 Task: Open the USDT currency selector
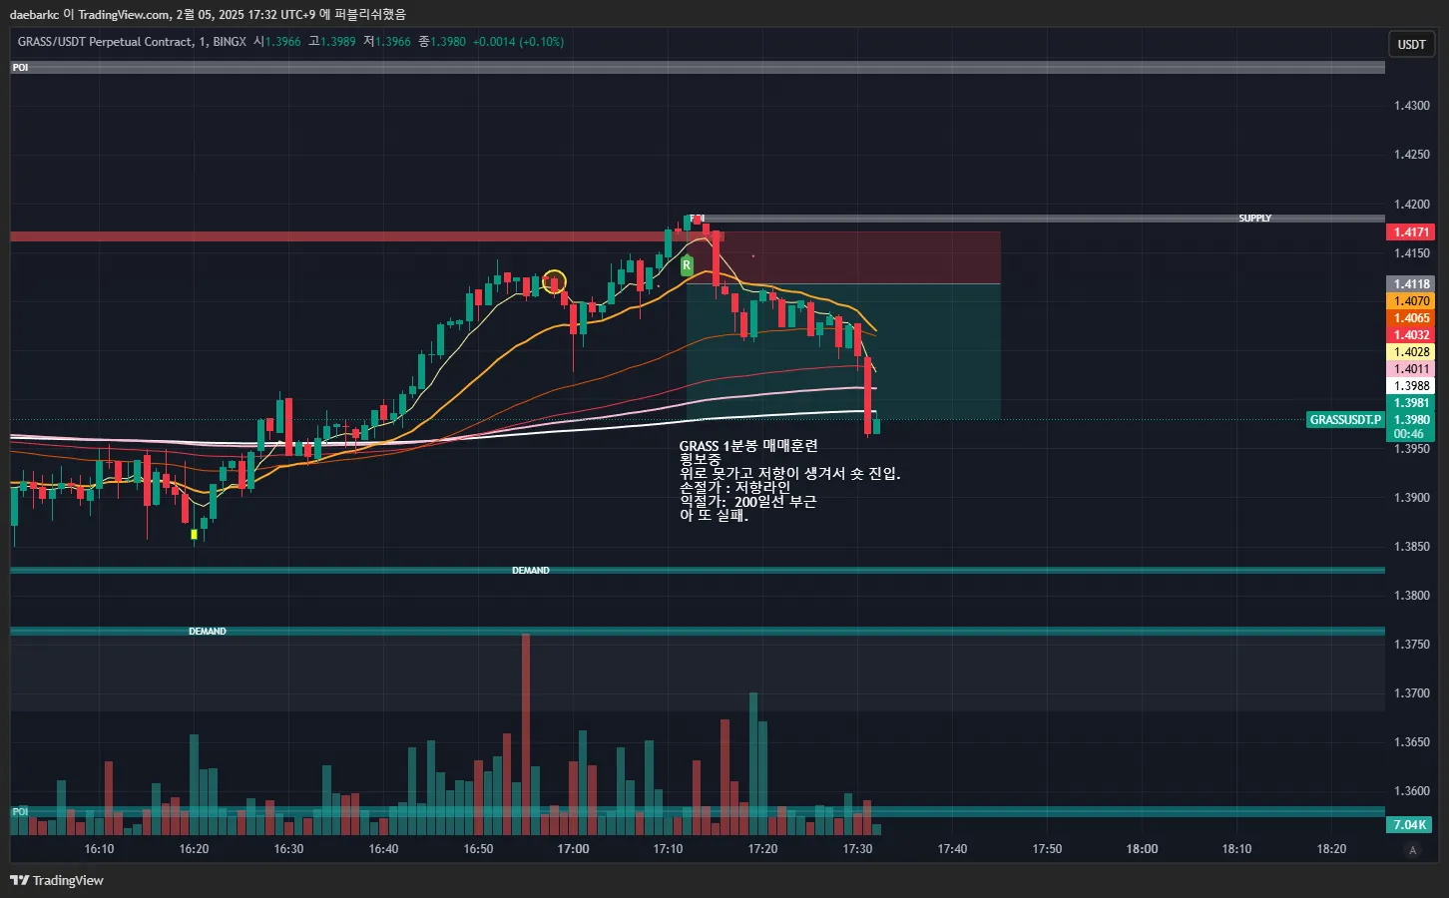click(x=1411, y=44)
